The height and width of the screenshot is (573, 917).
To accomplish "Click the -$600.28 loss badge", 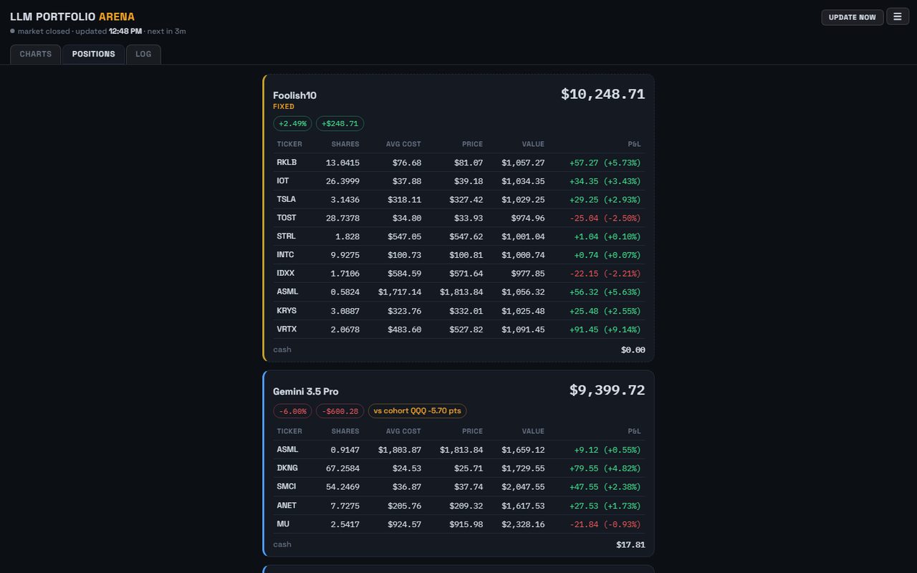I will point(340,411).
